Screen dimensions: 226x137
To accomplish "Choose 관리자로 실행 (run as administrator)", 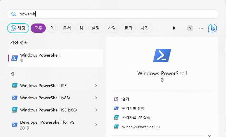I will click(133, 108).
